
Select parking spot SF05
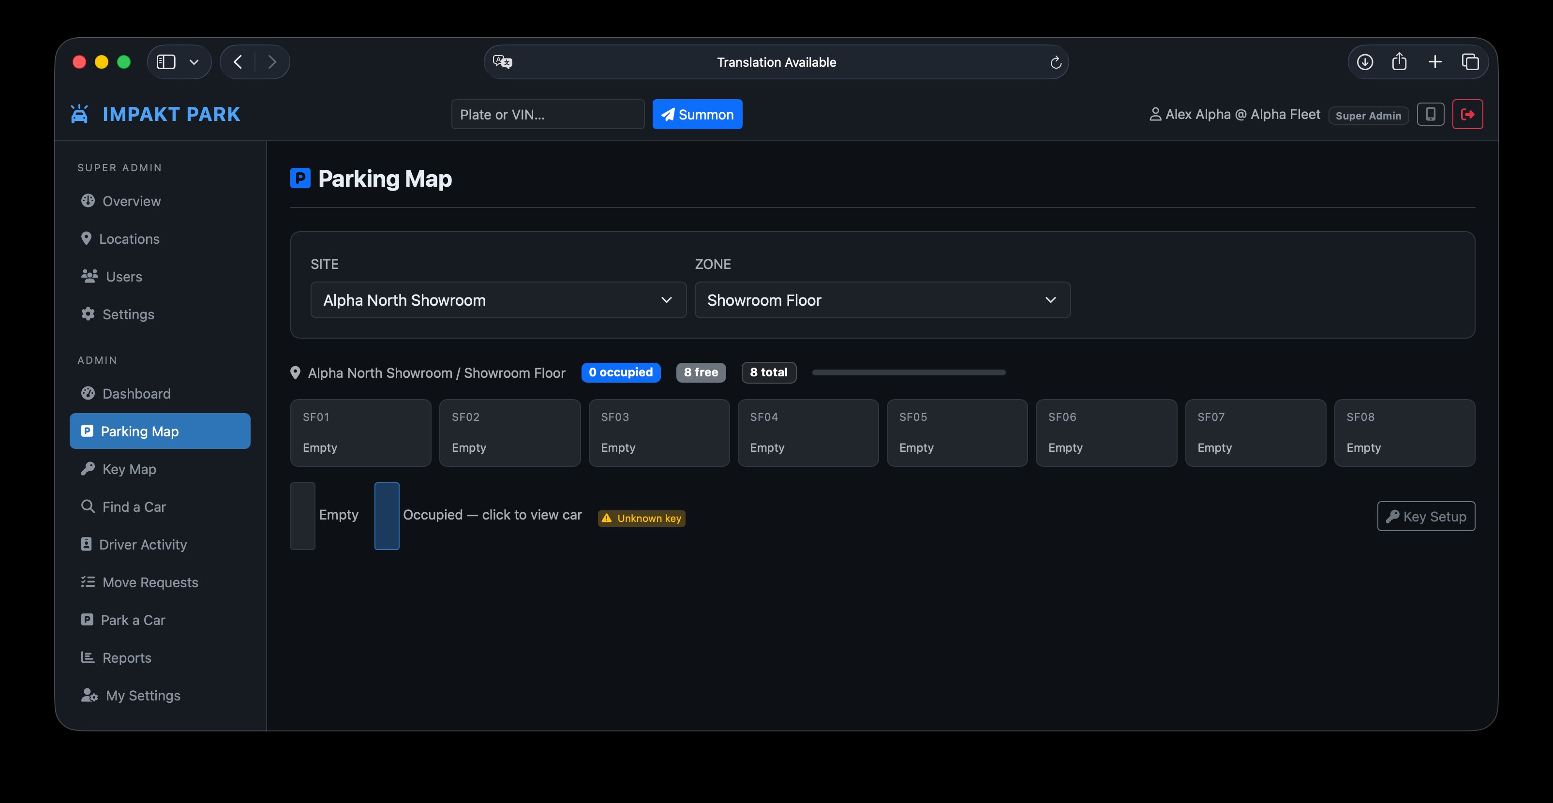[957, 433]
